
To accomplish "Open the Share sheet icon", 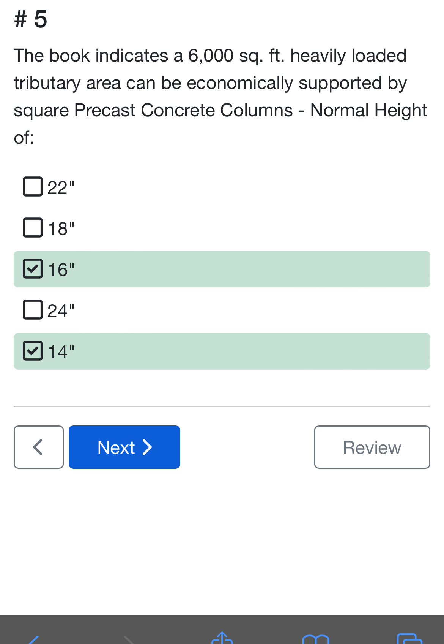I will click(x=222, y=641).
